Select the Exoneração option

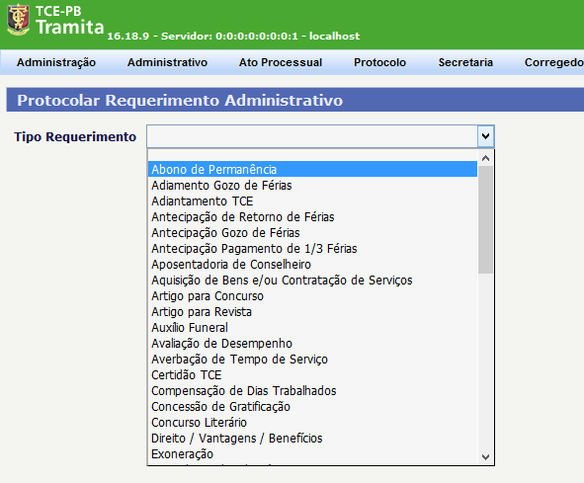point(312,454)
